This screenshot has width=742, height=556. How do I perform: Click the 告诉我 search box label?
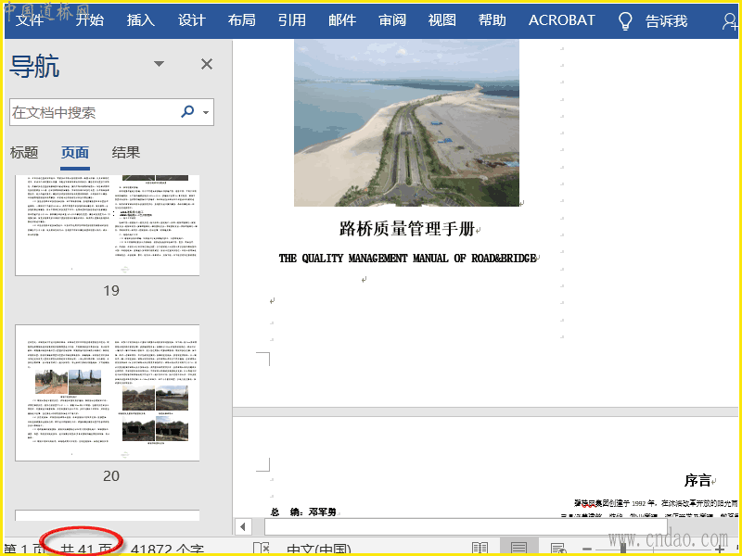pyautogui.click(x=666, y=20)
